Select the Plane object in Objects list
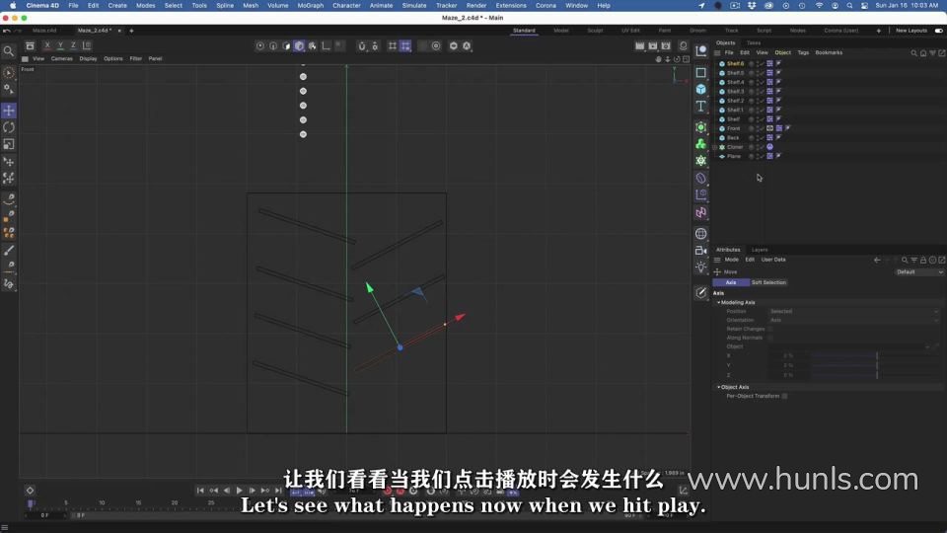This screenshot has height=533, width=947. [x=733, y=156]
